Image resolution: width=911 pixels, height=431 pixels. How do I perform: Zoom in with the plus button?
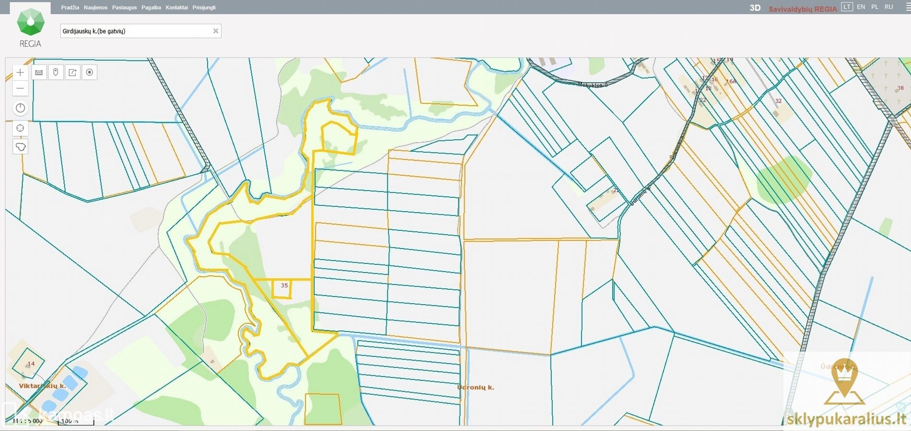pyautogui.click(x=20, y=73)
